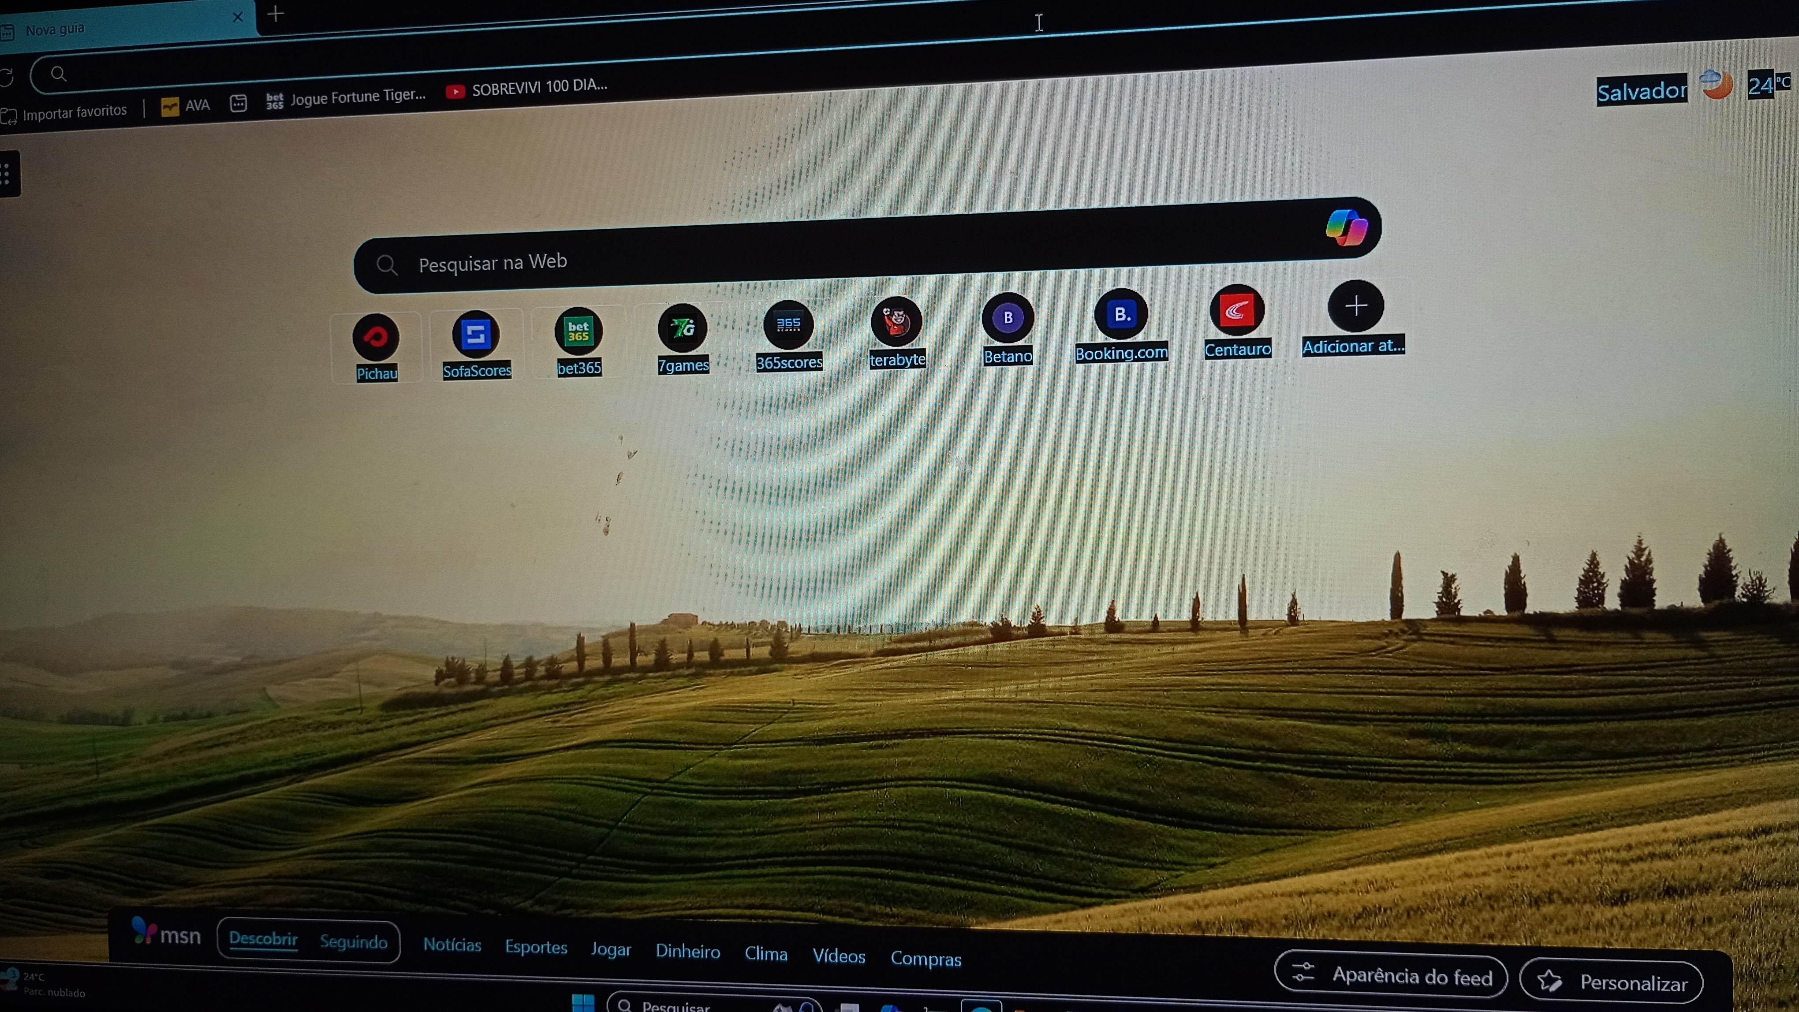Open the SOBREVIVI 100 DIA YouTube bookmark

[x=526, y=88]
